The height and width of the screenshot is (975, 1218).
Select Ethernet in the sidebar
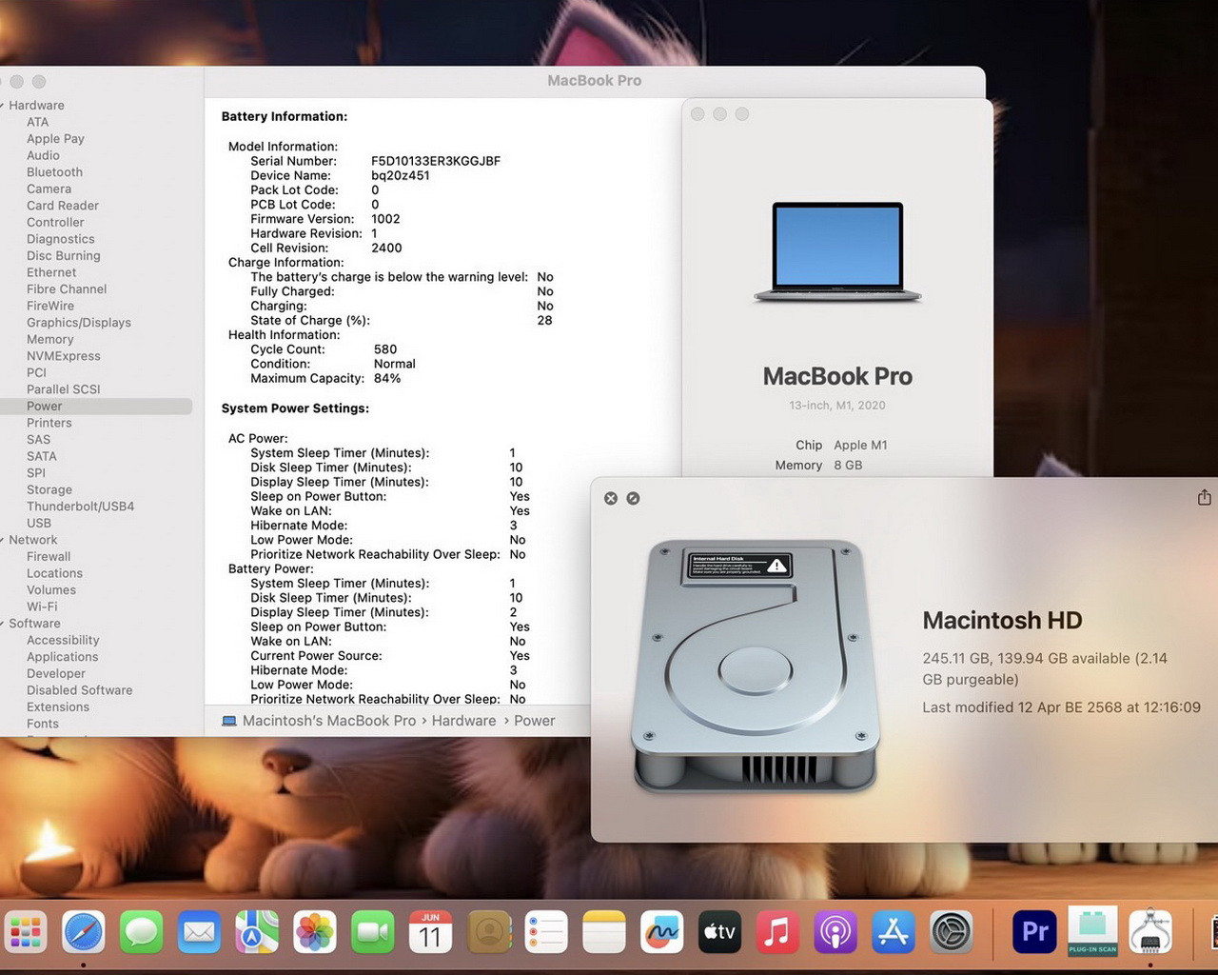pyautogui.click(x=51, y=272)
